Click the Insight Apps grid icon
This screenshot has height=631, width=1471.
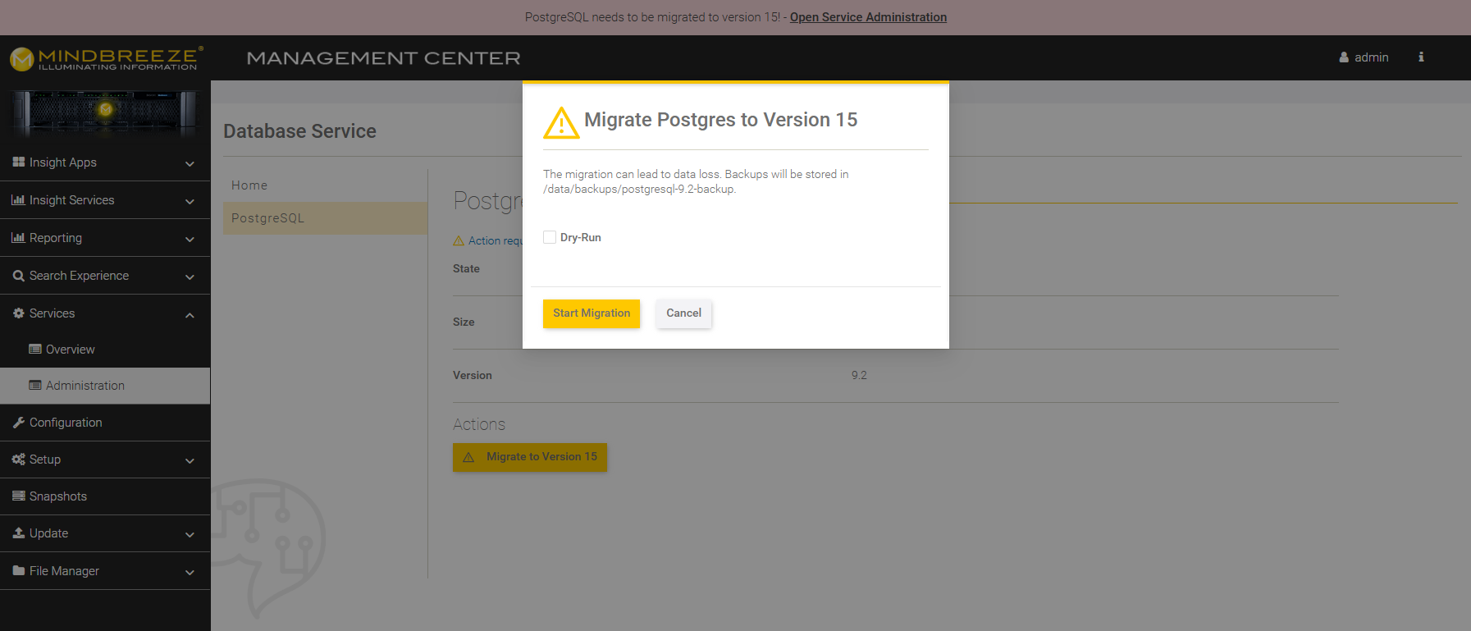18,162
